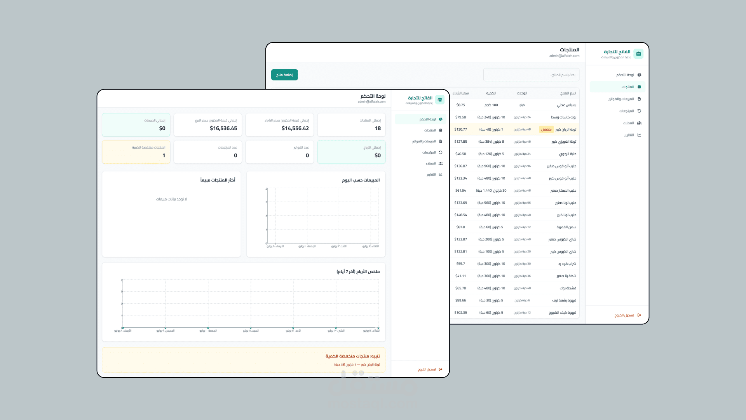This screenshot has height=420, width=746.
Task: Open the عدد الفواتير card
Action: click(x=280, y=152)
